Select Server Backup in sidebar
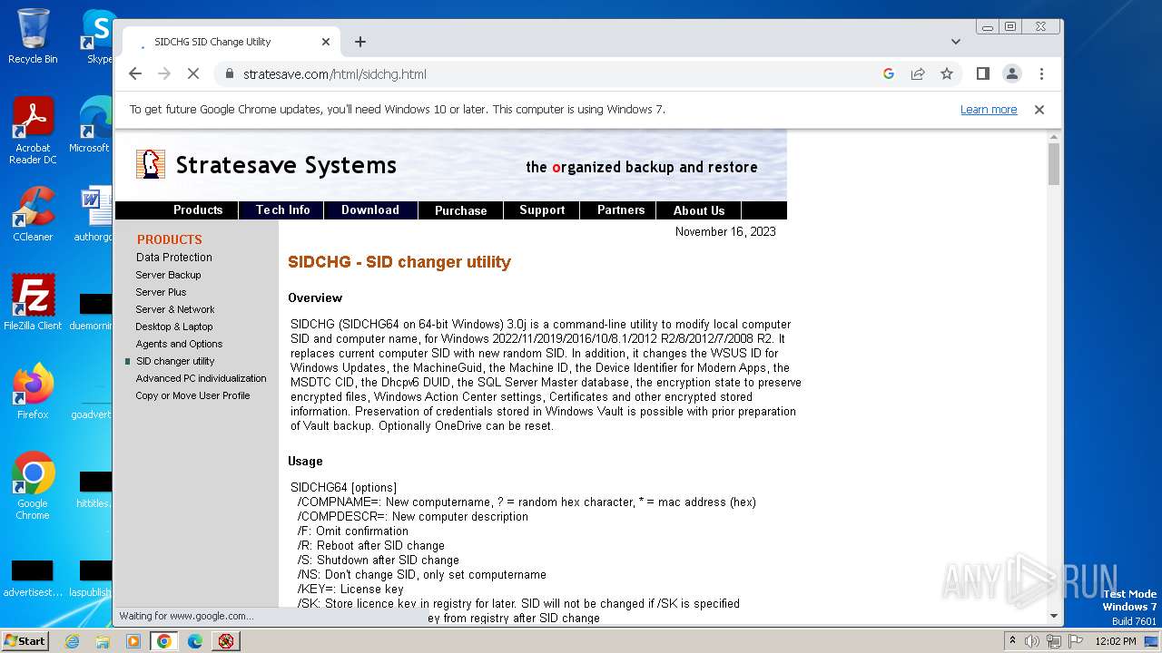Screen dimensions: 1162x653 click(168, 275)
